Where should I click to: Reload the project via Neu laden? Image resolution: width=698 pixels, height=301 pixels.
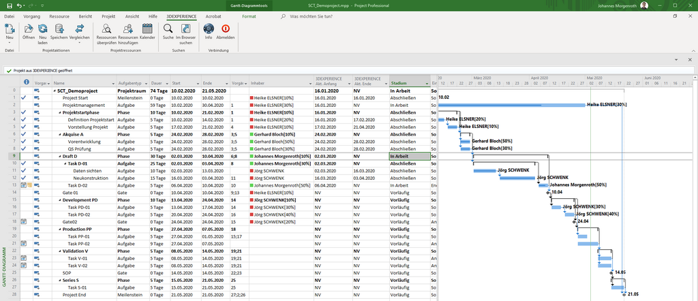(x=43, y=29)
